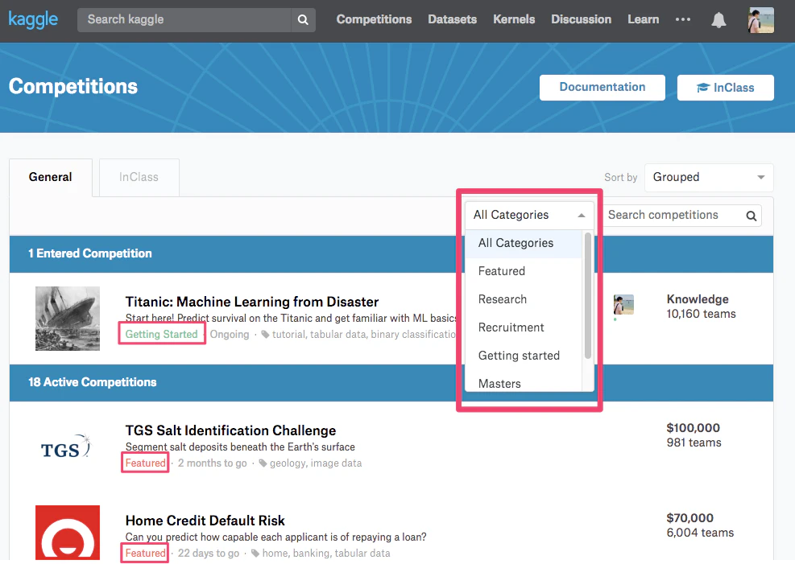Image resolution: width=795 pixels, height=564 pixels.
Task: Open Competitions in the top navigation
Action: (x=375, y=19)
